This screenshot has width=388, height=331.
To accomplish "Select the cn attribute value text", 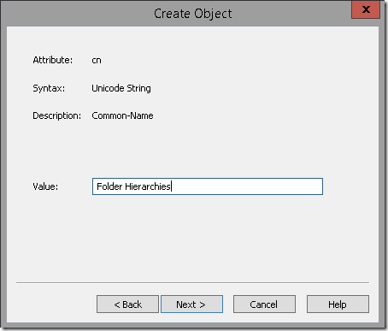I will [x=97, y=61].
